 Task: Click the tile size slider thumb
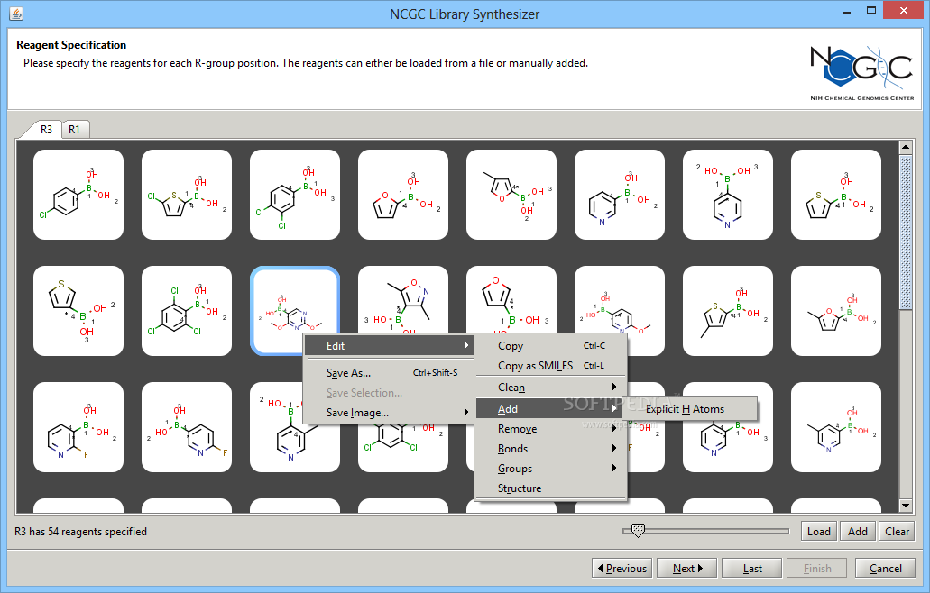pyautogui.click(x=638, y=530)
